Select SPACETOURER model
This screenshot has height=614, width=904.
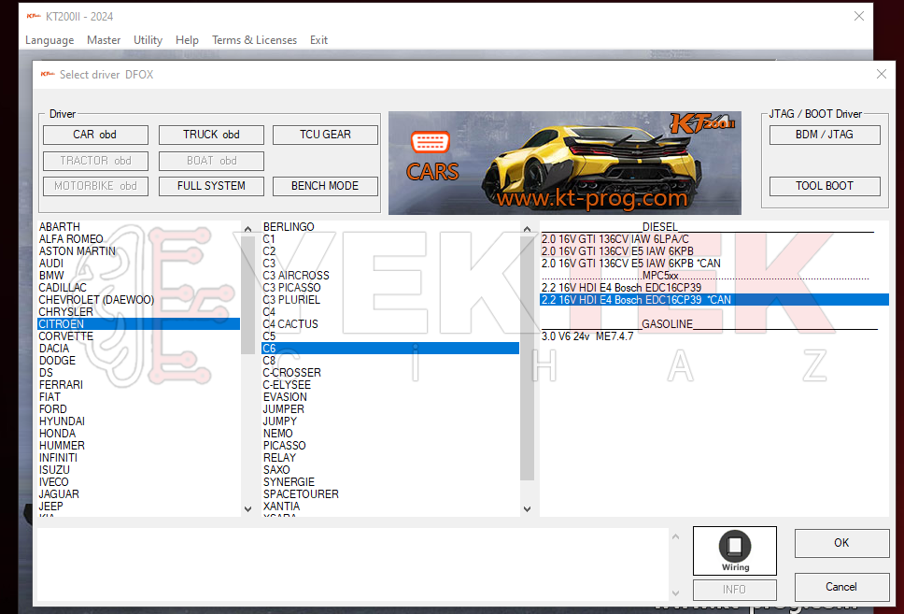click(x=390, y=494)
